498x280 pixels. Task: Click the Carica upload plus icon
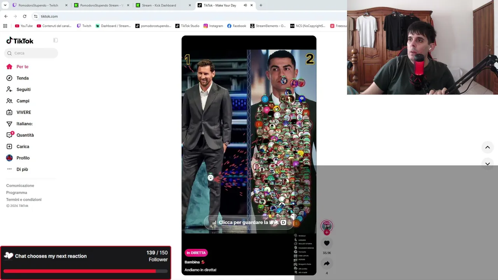click(9, 147)
